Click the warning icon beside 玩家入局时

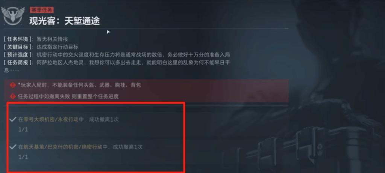13,85
